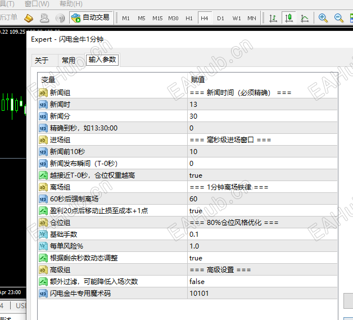The height and width of the screenshot is (320, 353).
Task: Click the gold tag toolbar icon
Action: click(x=29, y=18)
